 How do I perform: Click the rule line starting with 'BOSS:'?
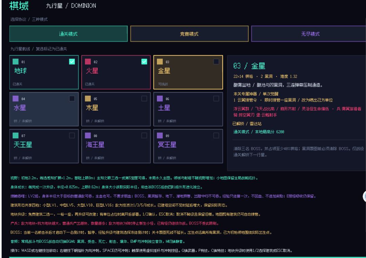[141, 233]
